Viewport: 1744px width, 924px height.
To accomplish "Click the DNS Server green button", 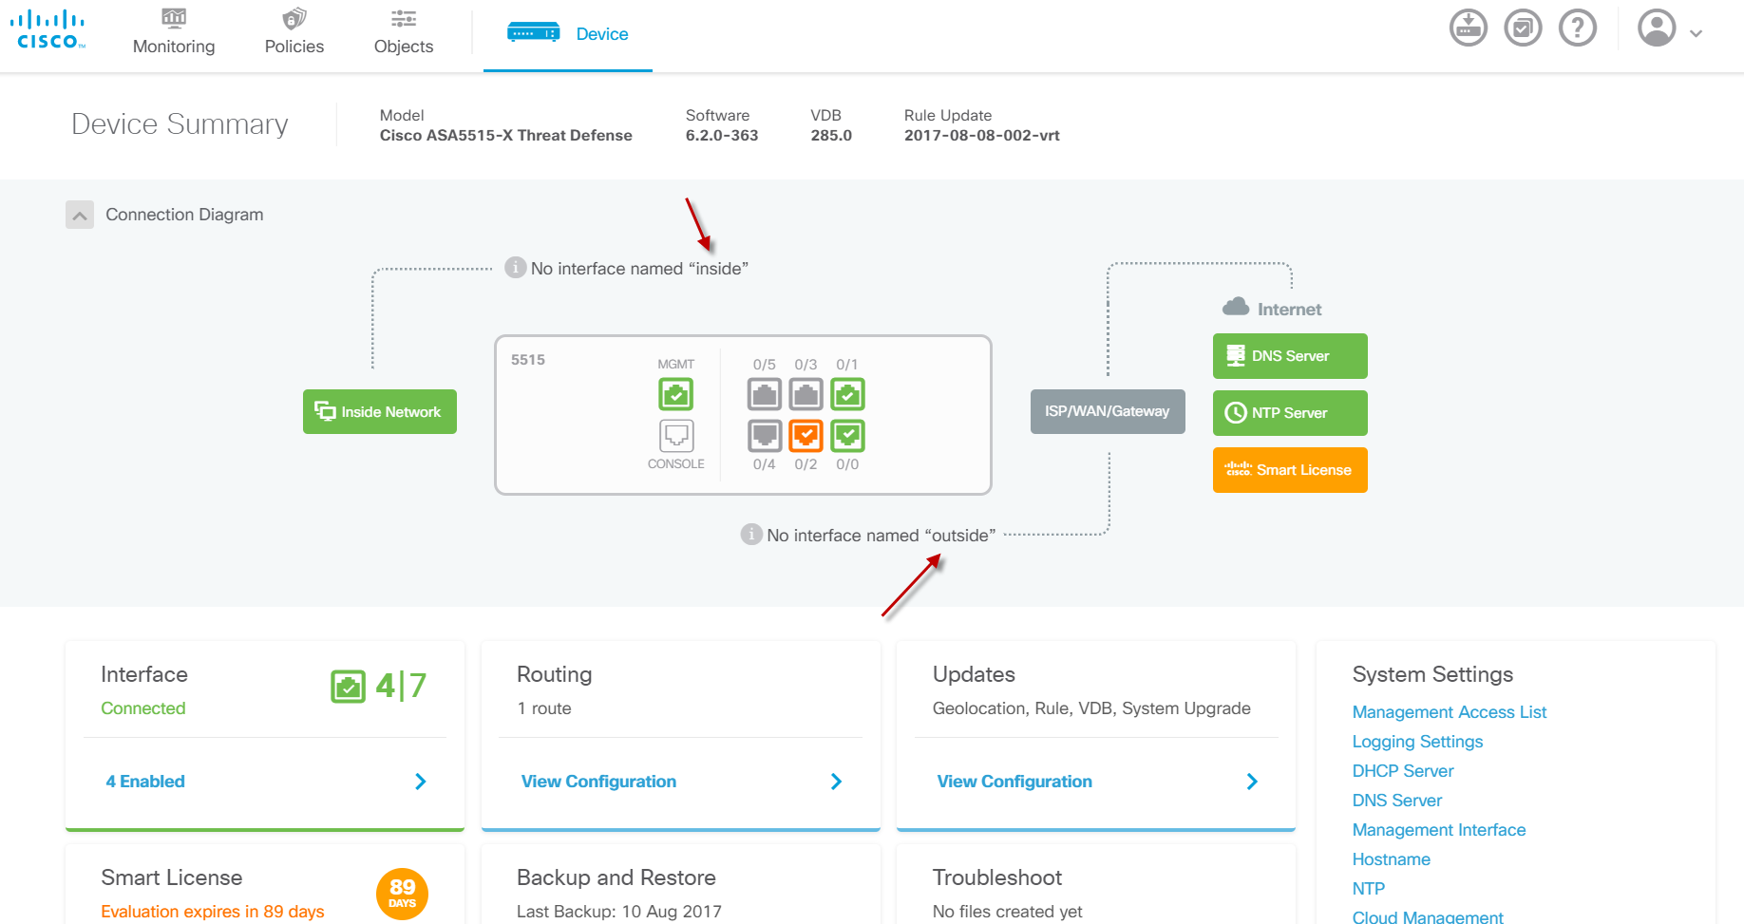I will point(1290,356).
